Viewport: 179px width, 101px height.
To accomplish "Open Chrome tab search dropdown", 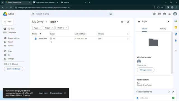I will click(2, 2).
